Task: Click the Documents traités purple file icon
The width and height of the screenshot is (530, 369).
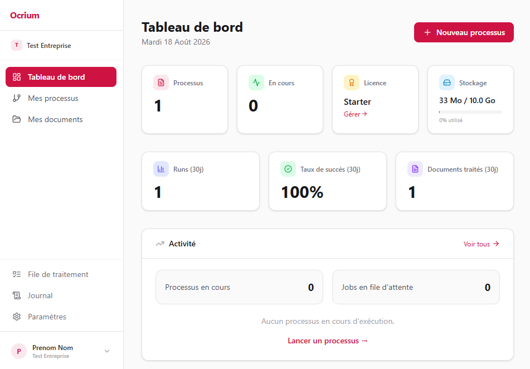Action: tap(415, 169)
